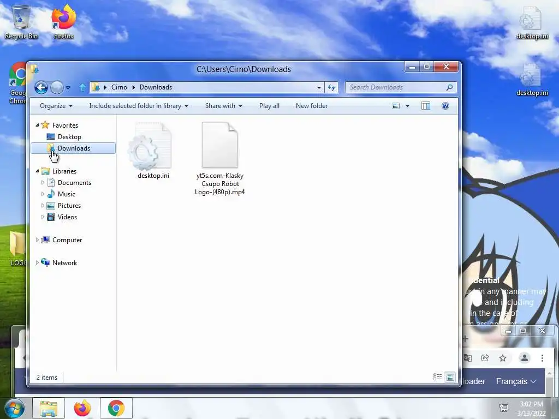Go back with Explorer's Back arrow
Screen dimensions: 559x419
[41, 87]
